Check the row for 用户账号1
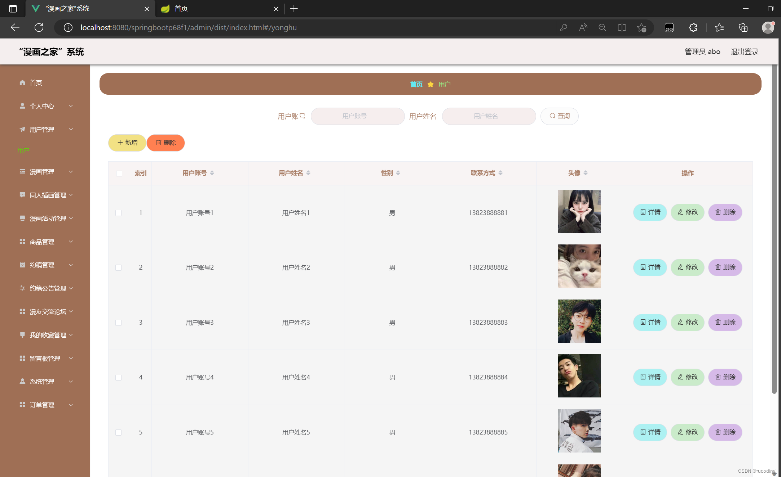This screenshot has width=781, height=477. coord(118,213)
